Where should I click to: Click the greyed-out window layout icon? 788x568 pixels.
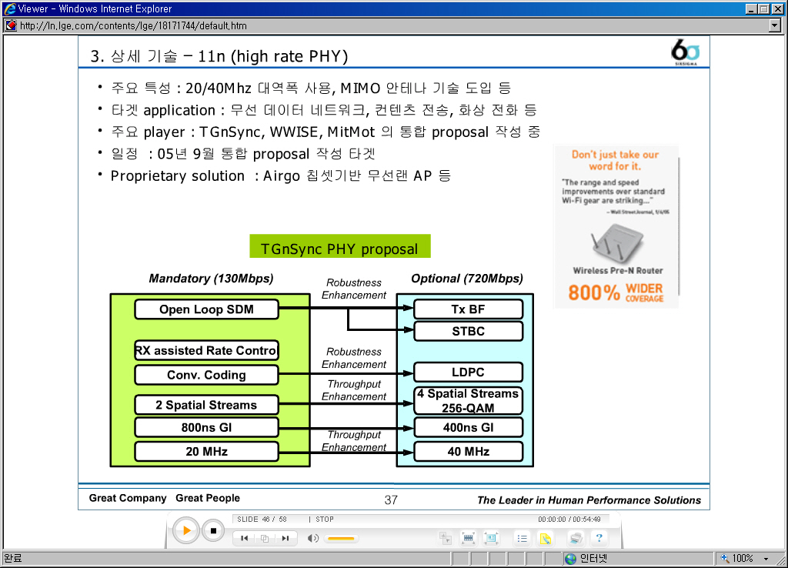point(445,538)
